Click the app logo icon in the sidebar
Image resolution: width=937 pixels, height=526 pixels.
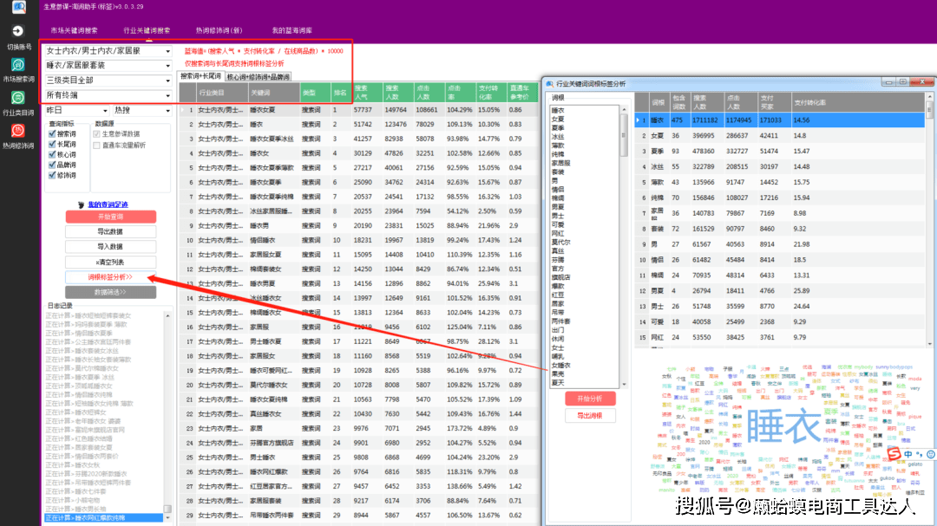coord(18,7)
